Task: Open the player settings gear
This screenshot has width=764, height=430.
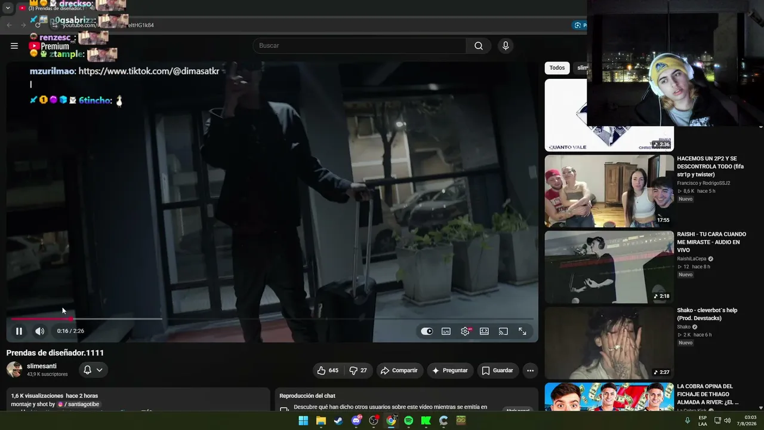Action: coord(465,331)
